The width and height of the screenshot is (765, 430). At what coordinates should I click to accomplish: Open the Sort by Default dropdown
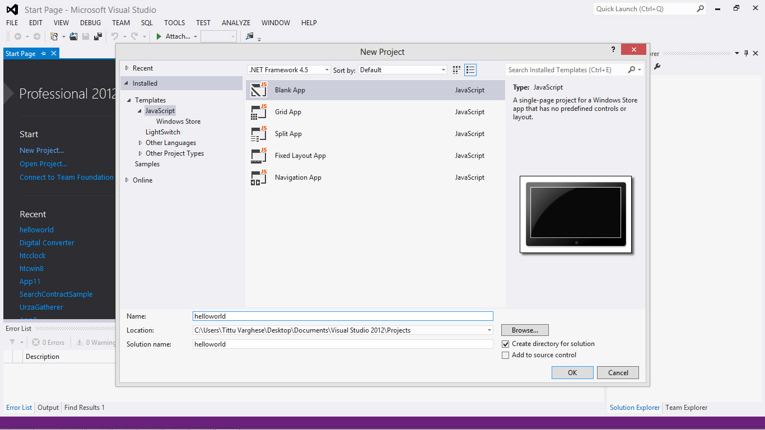(442, 69)
